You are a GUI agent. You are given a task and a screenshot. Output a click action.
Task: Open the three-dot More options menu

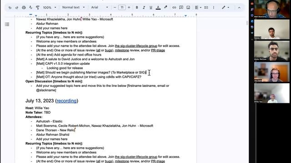(x=214, y=7)
